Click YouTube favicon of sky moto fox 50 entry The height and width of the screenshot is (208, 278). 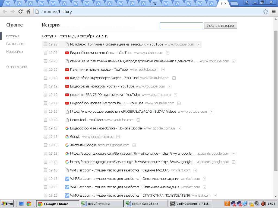[67, 103]
